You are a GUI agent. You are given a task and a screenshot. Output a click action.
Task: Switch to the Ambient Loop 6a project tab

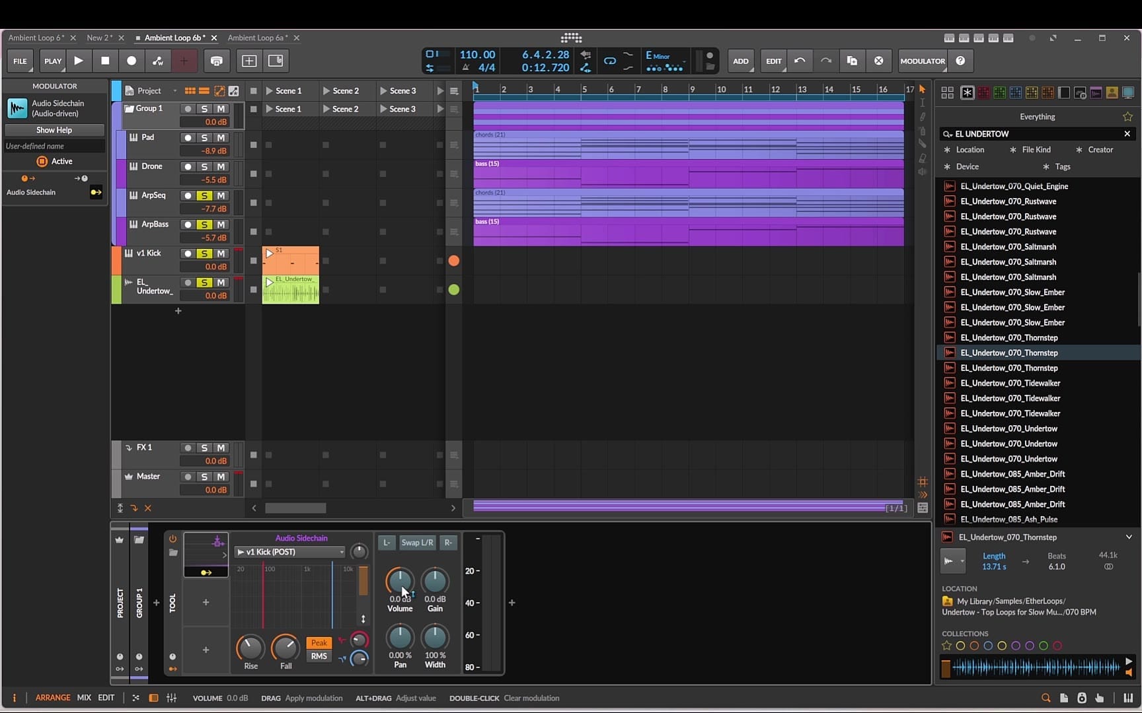258,38
